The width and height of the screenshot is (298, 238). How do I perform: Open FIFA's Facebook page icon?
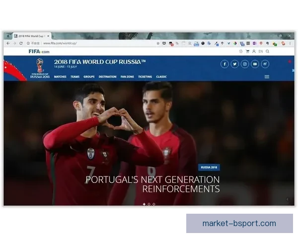(x=224, y=64)
